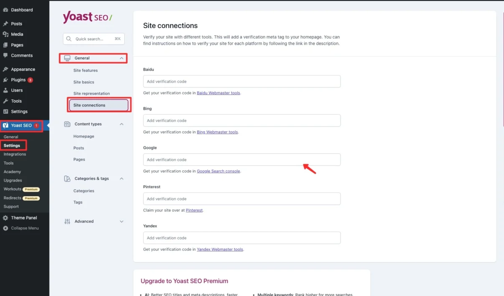Click the Yoast SEO logo icon in sidebar
Viewport: 504px width, 296px height.
point(6,125)
